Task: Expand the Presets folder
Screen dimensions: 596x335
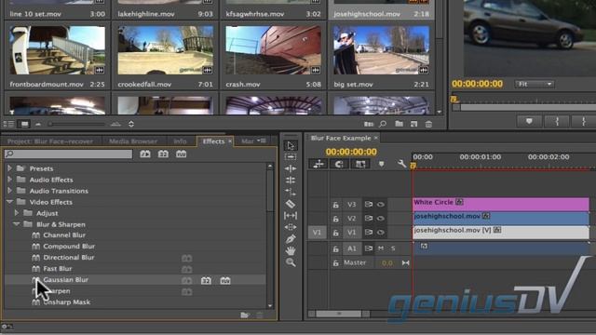Action: tap(10, 167)
